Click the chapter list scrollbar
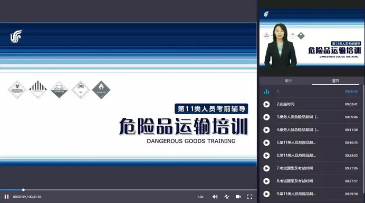The height and width of the screenshot is (203, 365). [363, 139]
